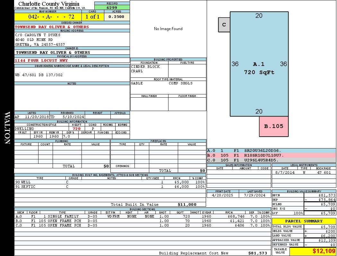This screenshot has width=337, height=256.
Task: Click the legal instrument entry dated 8/7/2014
Action: pyautogui.click(x=303, y=172)
